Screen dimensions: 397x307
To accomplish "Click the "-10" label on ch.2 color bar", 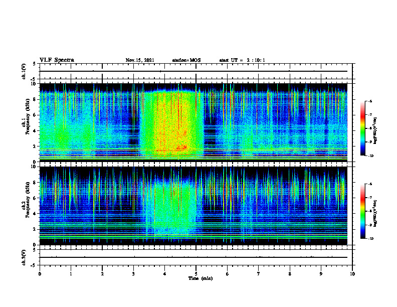I will click(370, 238).
